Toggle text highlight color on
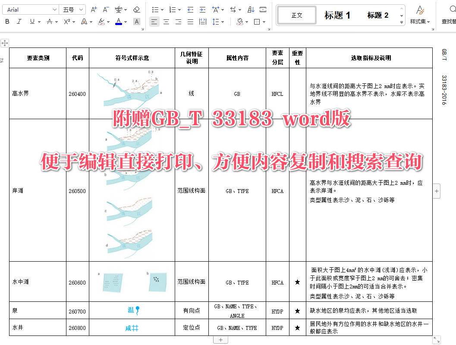The height and width of the screenshot is (345, 456). pyautogui.click(x=101, y=21)
